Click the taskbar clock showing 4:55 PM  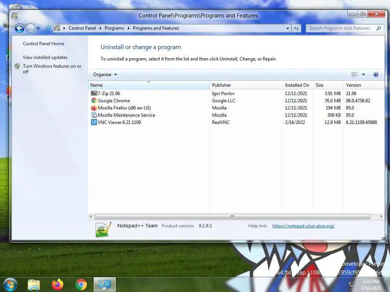coord(371,285)
